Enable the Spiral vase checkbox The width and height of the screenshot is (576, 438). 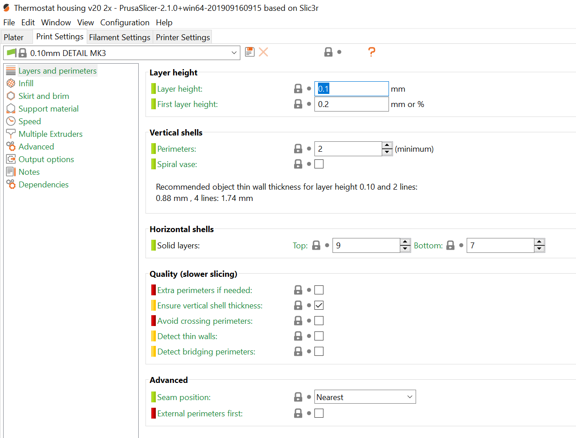[319, 164]
